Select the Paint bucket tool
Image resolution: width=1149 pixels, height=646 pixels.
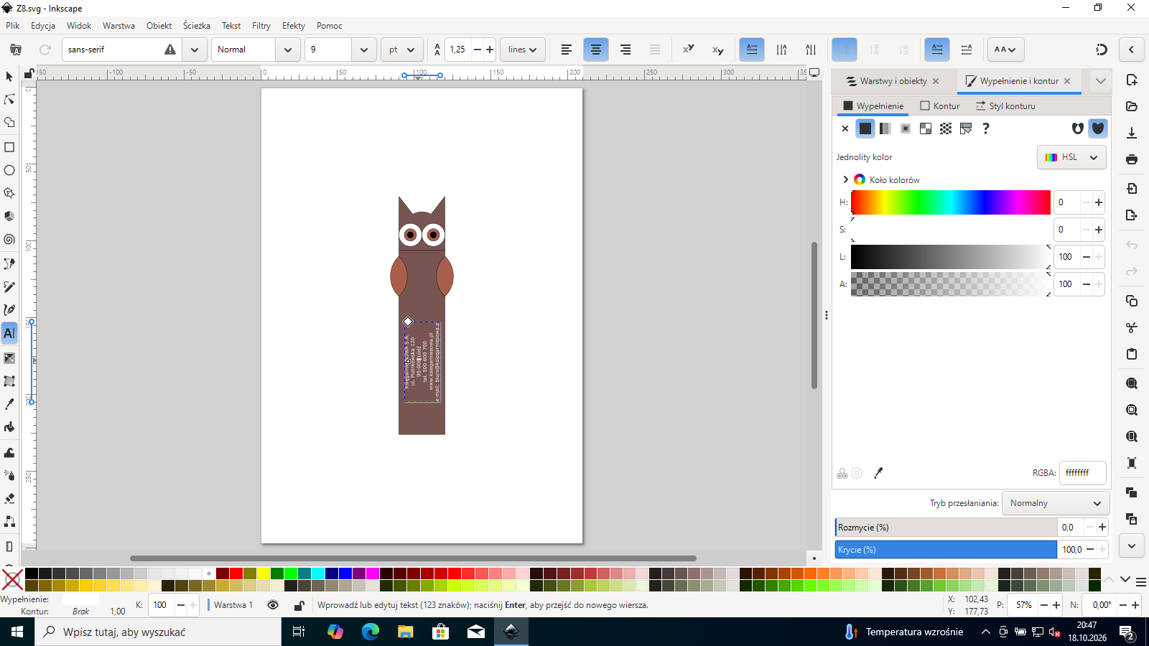(x=9, y=428)
